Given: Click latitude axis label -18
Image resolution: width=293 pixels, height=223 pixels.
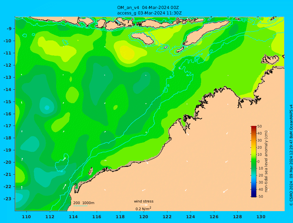Looking at the screenshot, I should (x=7, y=138).
